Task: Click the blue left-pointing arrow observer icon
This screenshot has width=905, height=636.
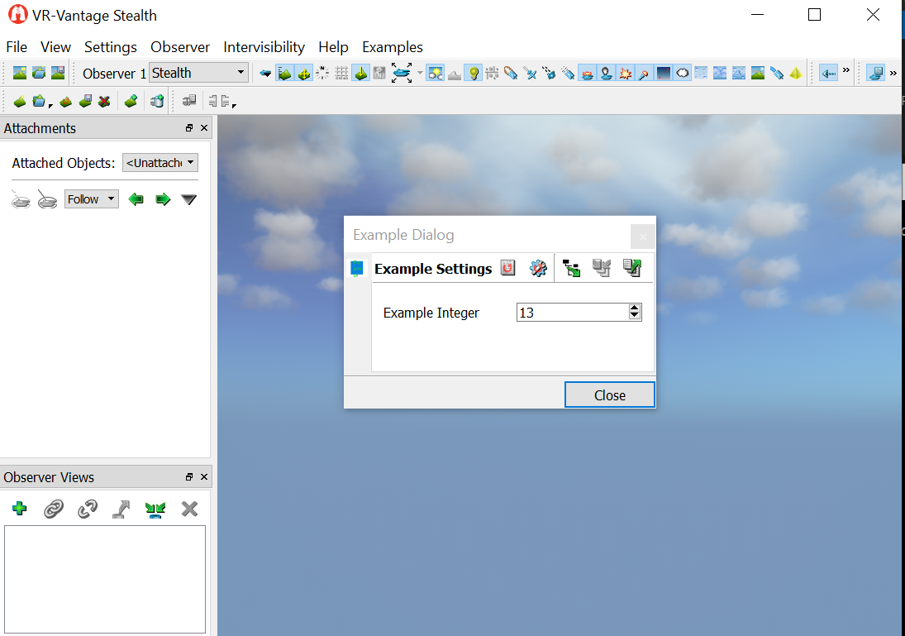Action: [x=265, y=74]
